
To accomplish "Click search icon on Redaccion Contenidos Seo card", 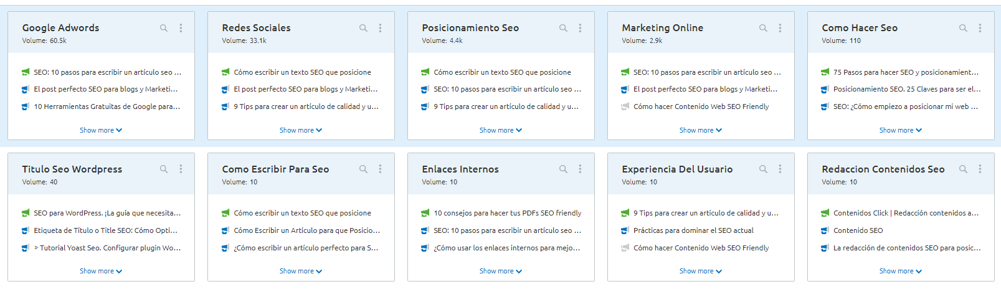I will click(x=964, y=169).
